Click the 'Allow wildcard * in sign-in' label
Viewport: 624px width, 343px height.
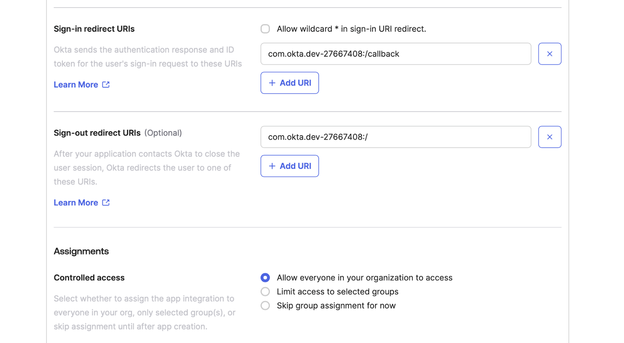coord(351,29)
